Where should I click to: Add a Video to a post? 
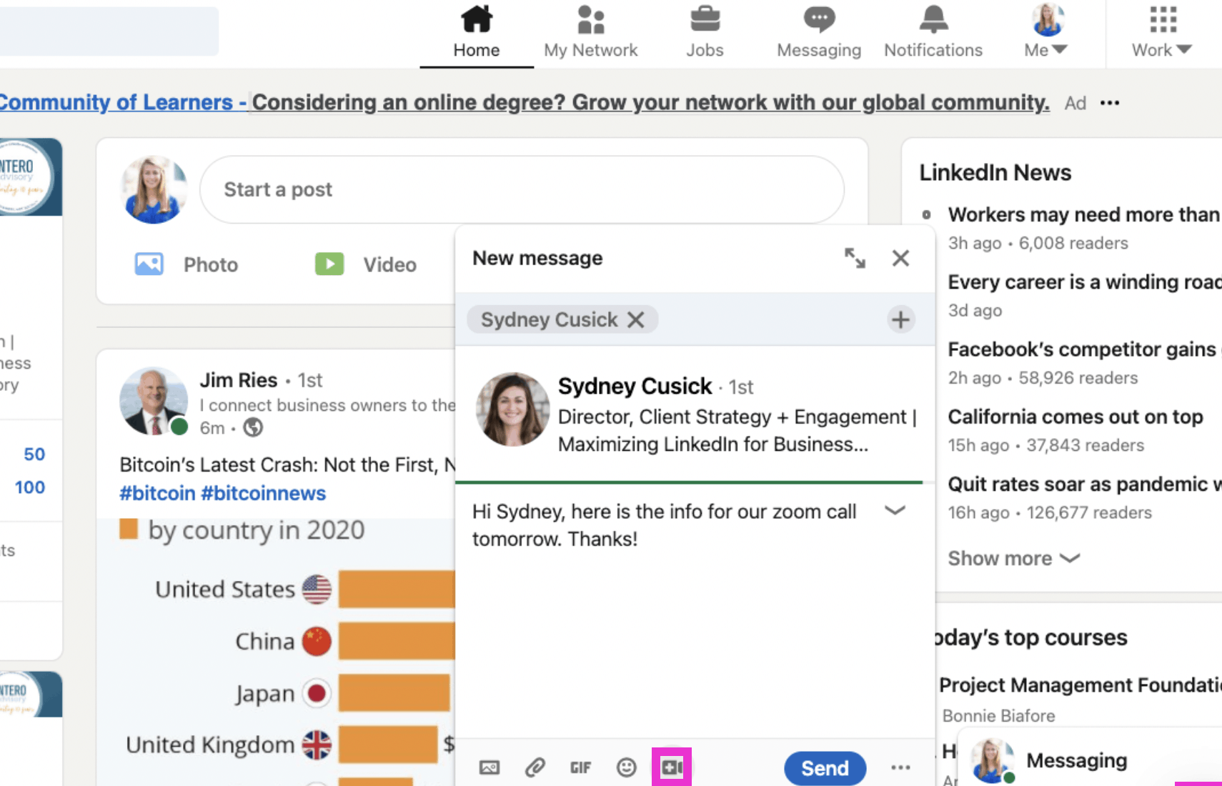pyautogui.click(x=365, y=264)
